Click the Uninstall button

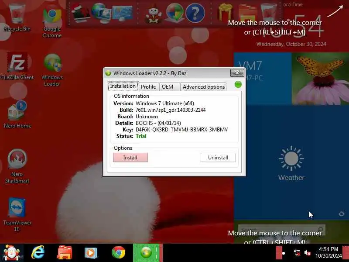(x=218, y=158)
